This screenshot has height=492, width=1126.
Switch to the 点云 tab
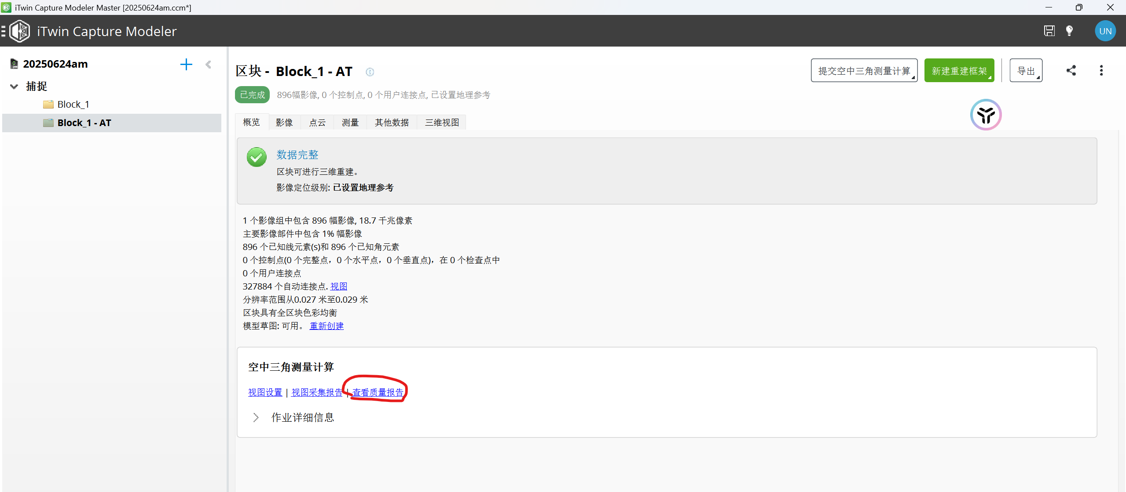pos(317,123)
